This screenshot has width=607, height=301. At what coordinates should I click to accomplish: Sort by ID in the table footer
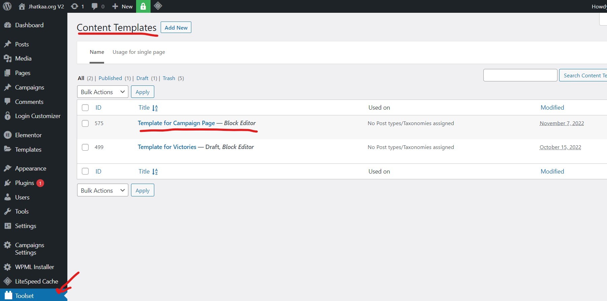[98, 172]
